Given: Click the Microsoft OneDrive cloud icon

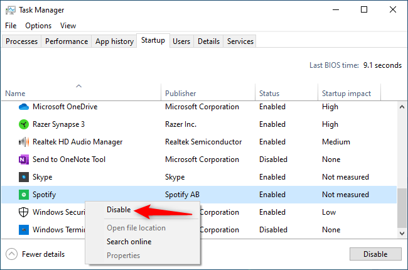Looking at the screenshot, I should coord(24,107).
